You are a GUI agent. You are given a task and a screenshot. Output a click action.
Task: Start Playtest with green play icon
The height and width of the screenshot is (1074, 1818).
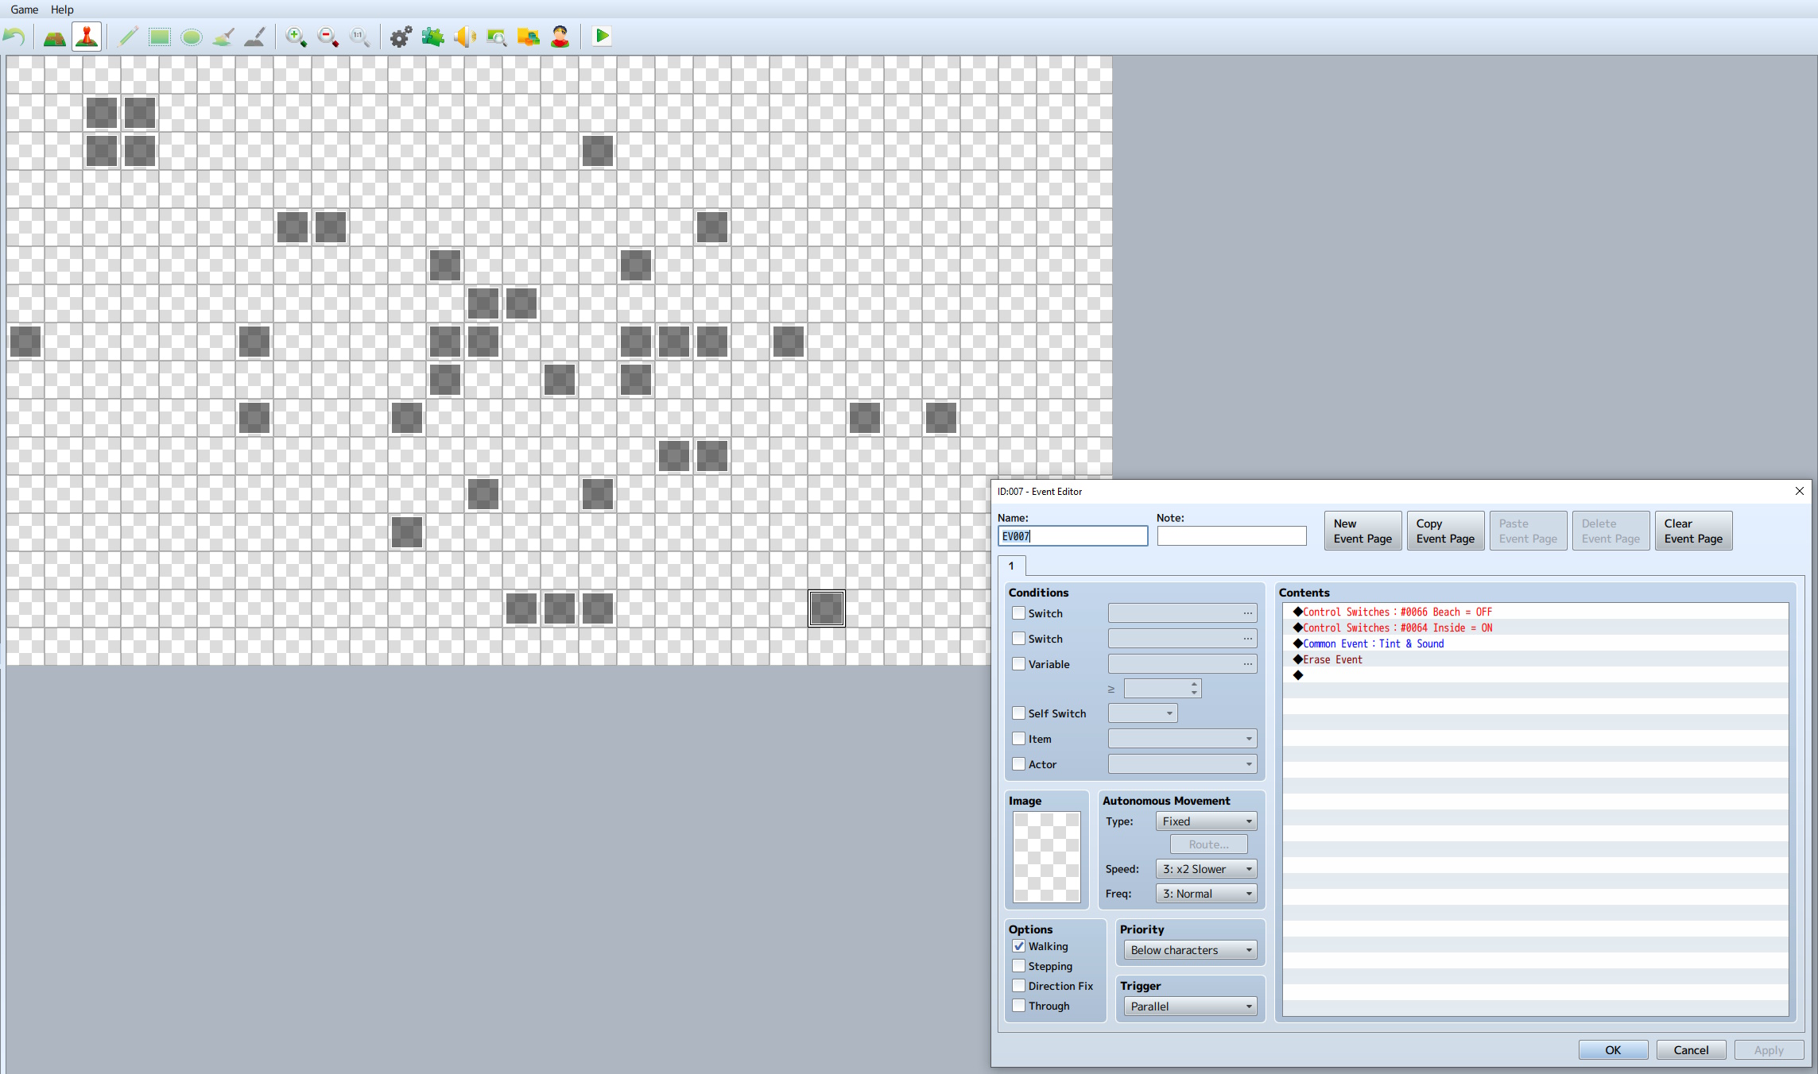click(x=602, y=37)
